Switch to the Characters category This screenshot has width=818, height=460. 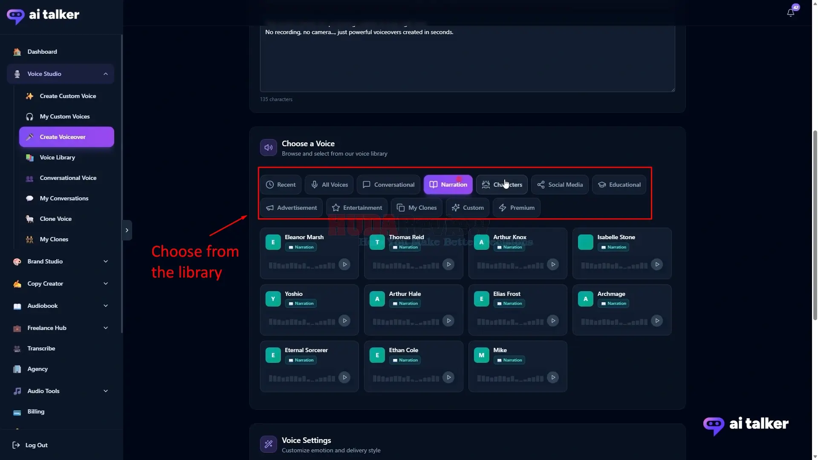click(x=502, y=185)
